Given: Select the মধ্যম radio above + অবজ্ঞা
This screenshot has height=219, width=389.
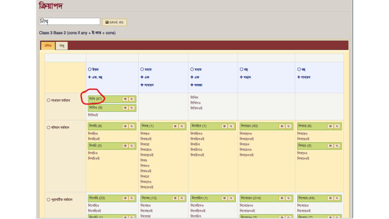Looking at the screenshot, I should pos(192,69).
